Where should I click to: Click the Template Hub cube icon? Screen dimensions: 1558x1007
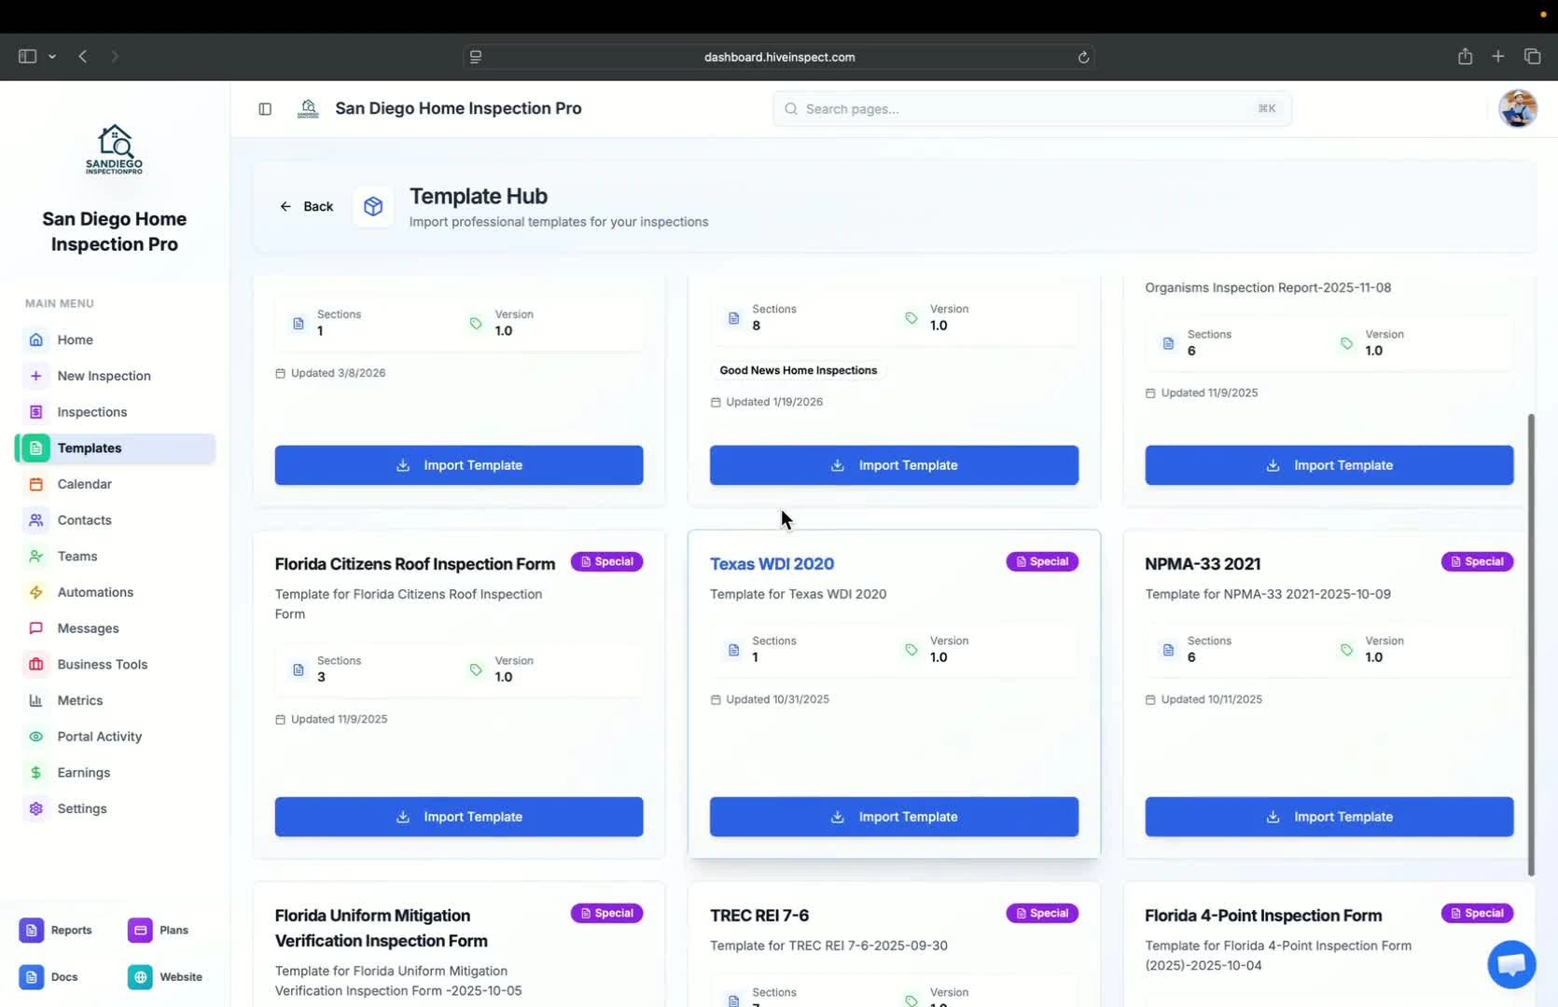[x=373, y=206]
